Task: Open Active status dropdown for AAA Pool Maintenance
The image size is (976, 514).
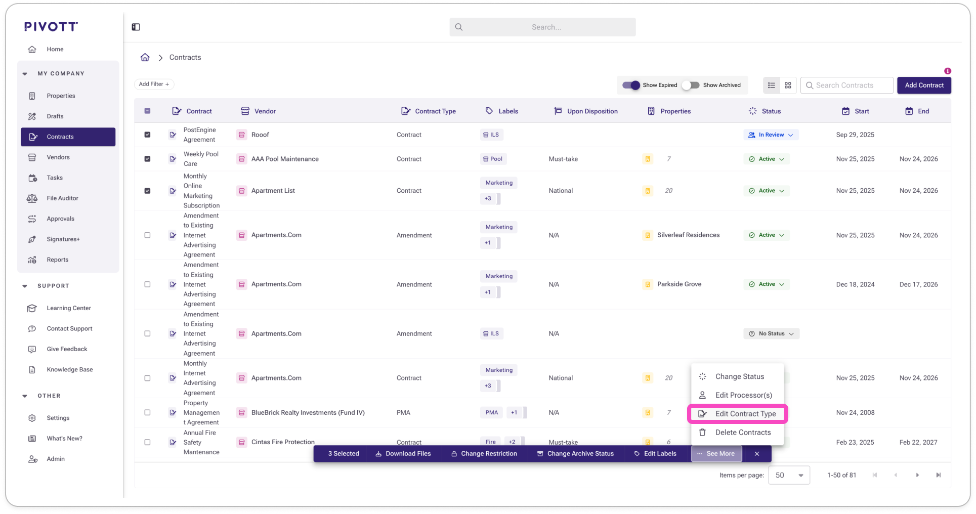Action: [x=766, y=159]
